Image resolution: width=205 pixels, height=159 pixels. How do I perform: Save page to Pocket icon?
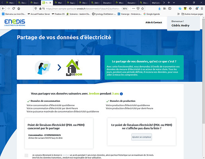coord(138,9)
